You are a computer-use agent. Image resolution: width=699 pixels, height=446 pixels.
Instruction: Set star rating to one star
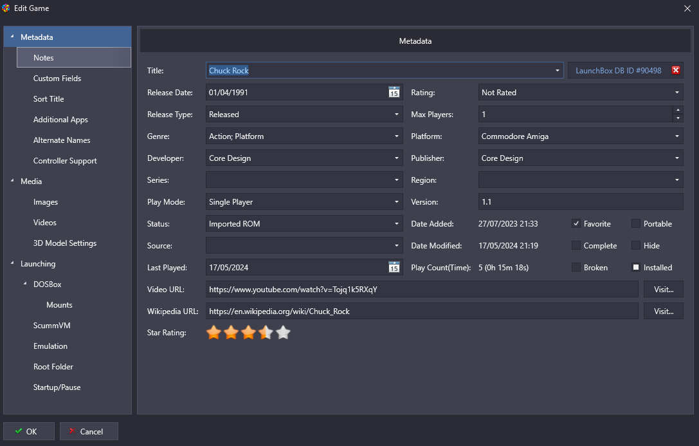[214, 332]
